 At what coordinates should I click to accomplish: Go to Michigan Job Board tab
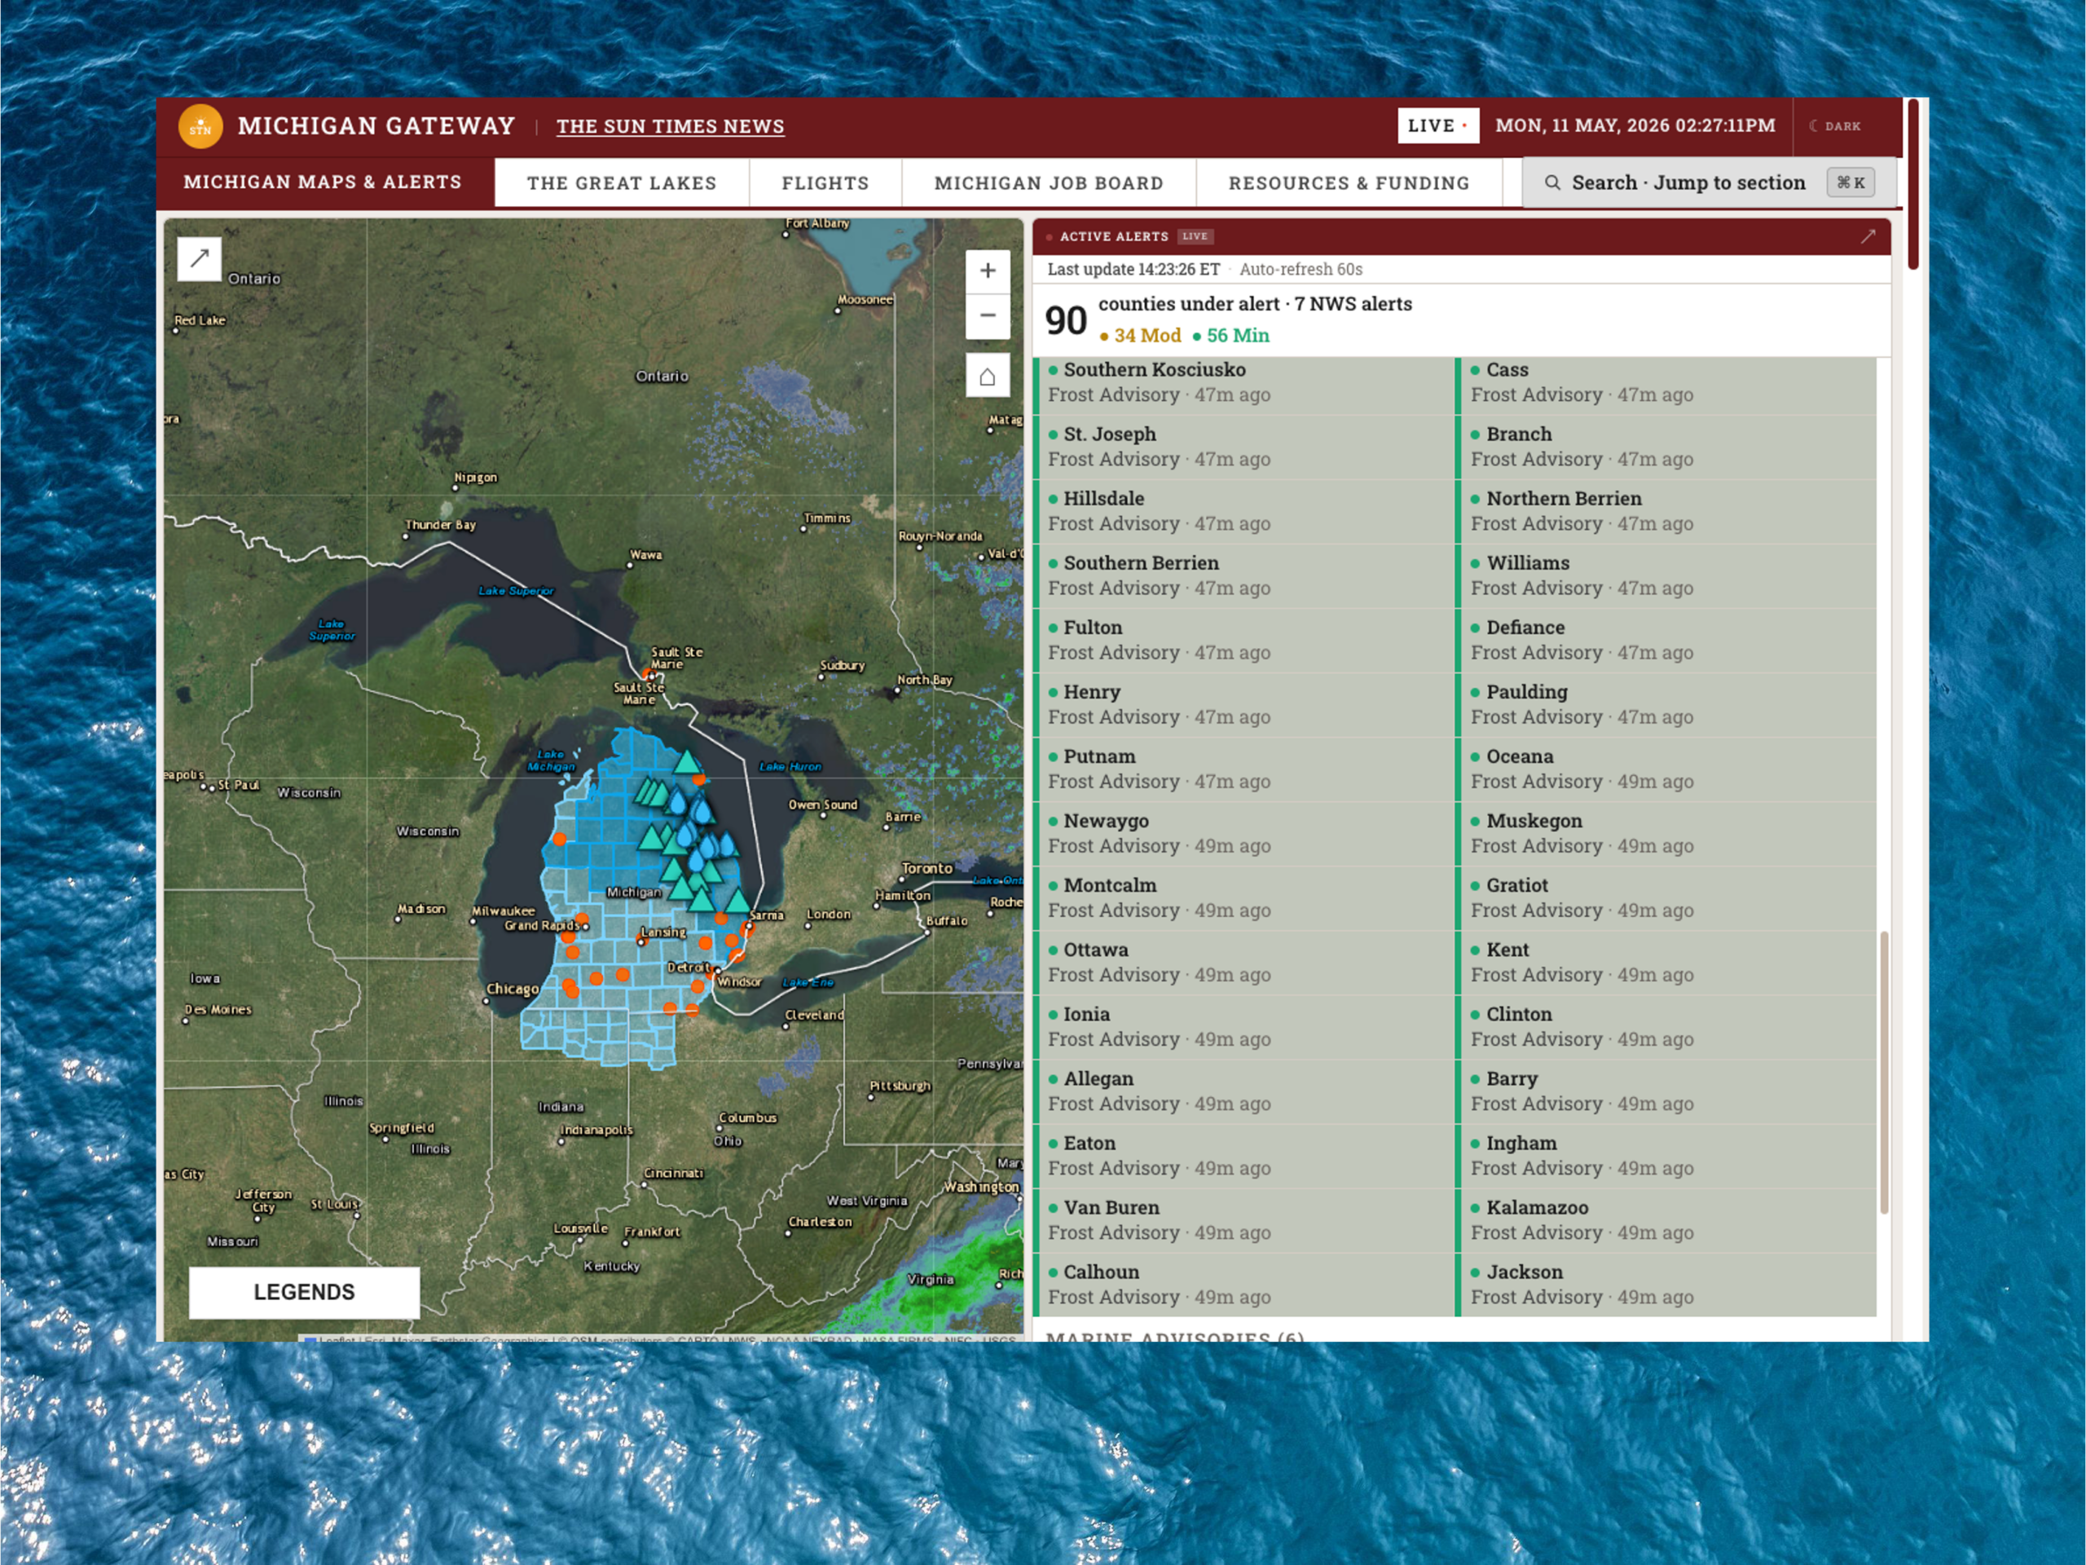click(1049, 183)
